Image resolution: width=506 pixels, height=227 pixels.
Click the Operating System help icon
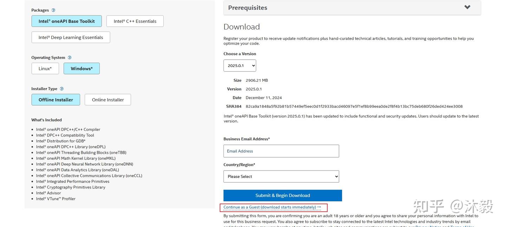[x=70, y=58]
